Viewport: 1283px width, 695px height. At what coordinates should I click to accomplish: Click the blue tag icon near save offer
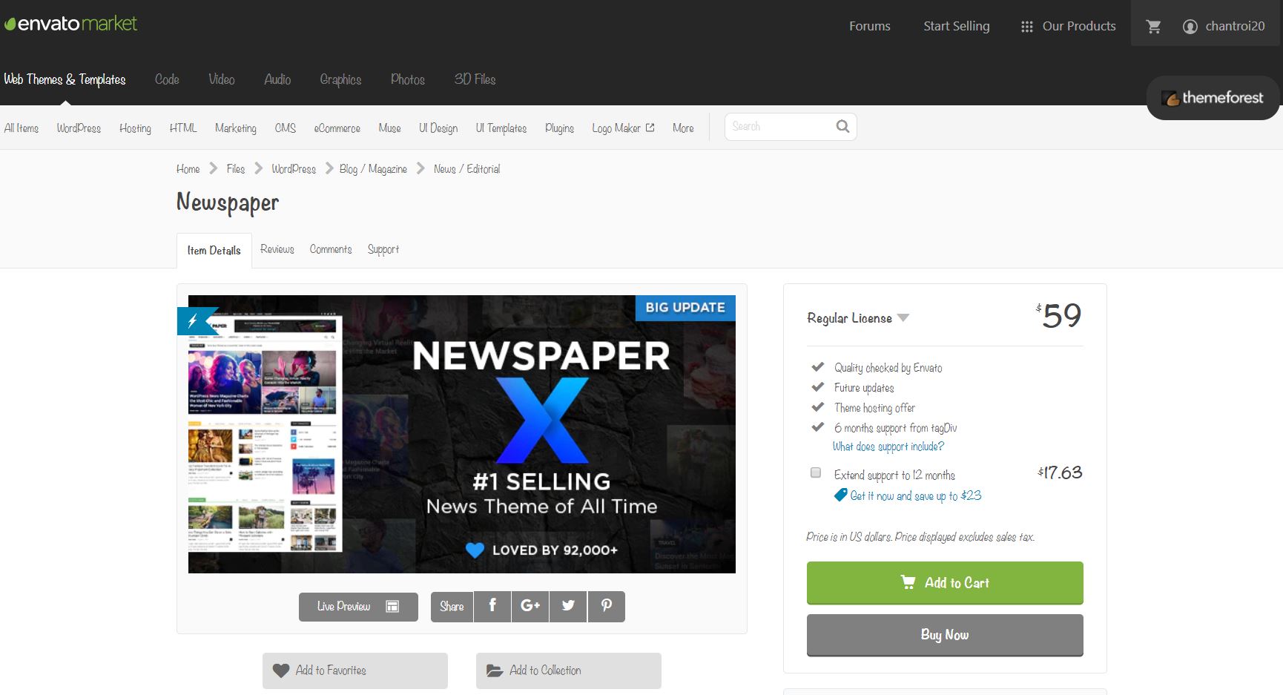click(x=840, y=495)
